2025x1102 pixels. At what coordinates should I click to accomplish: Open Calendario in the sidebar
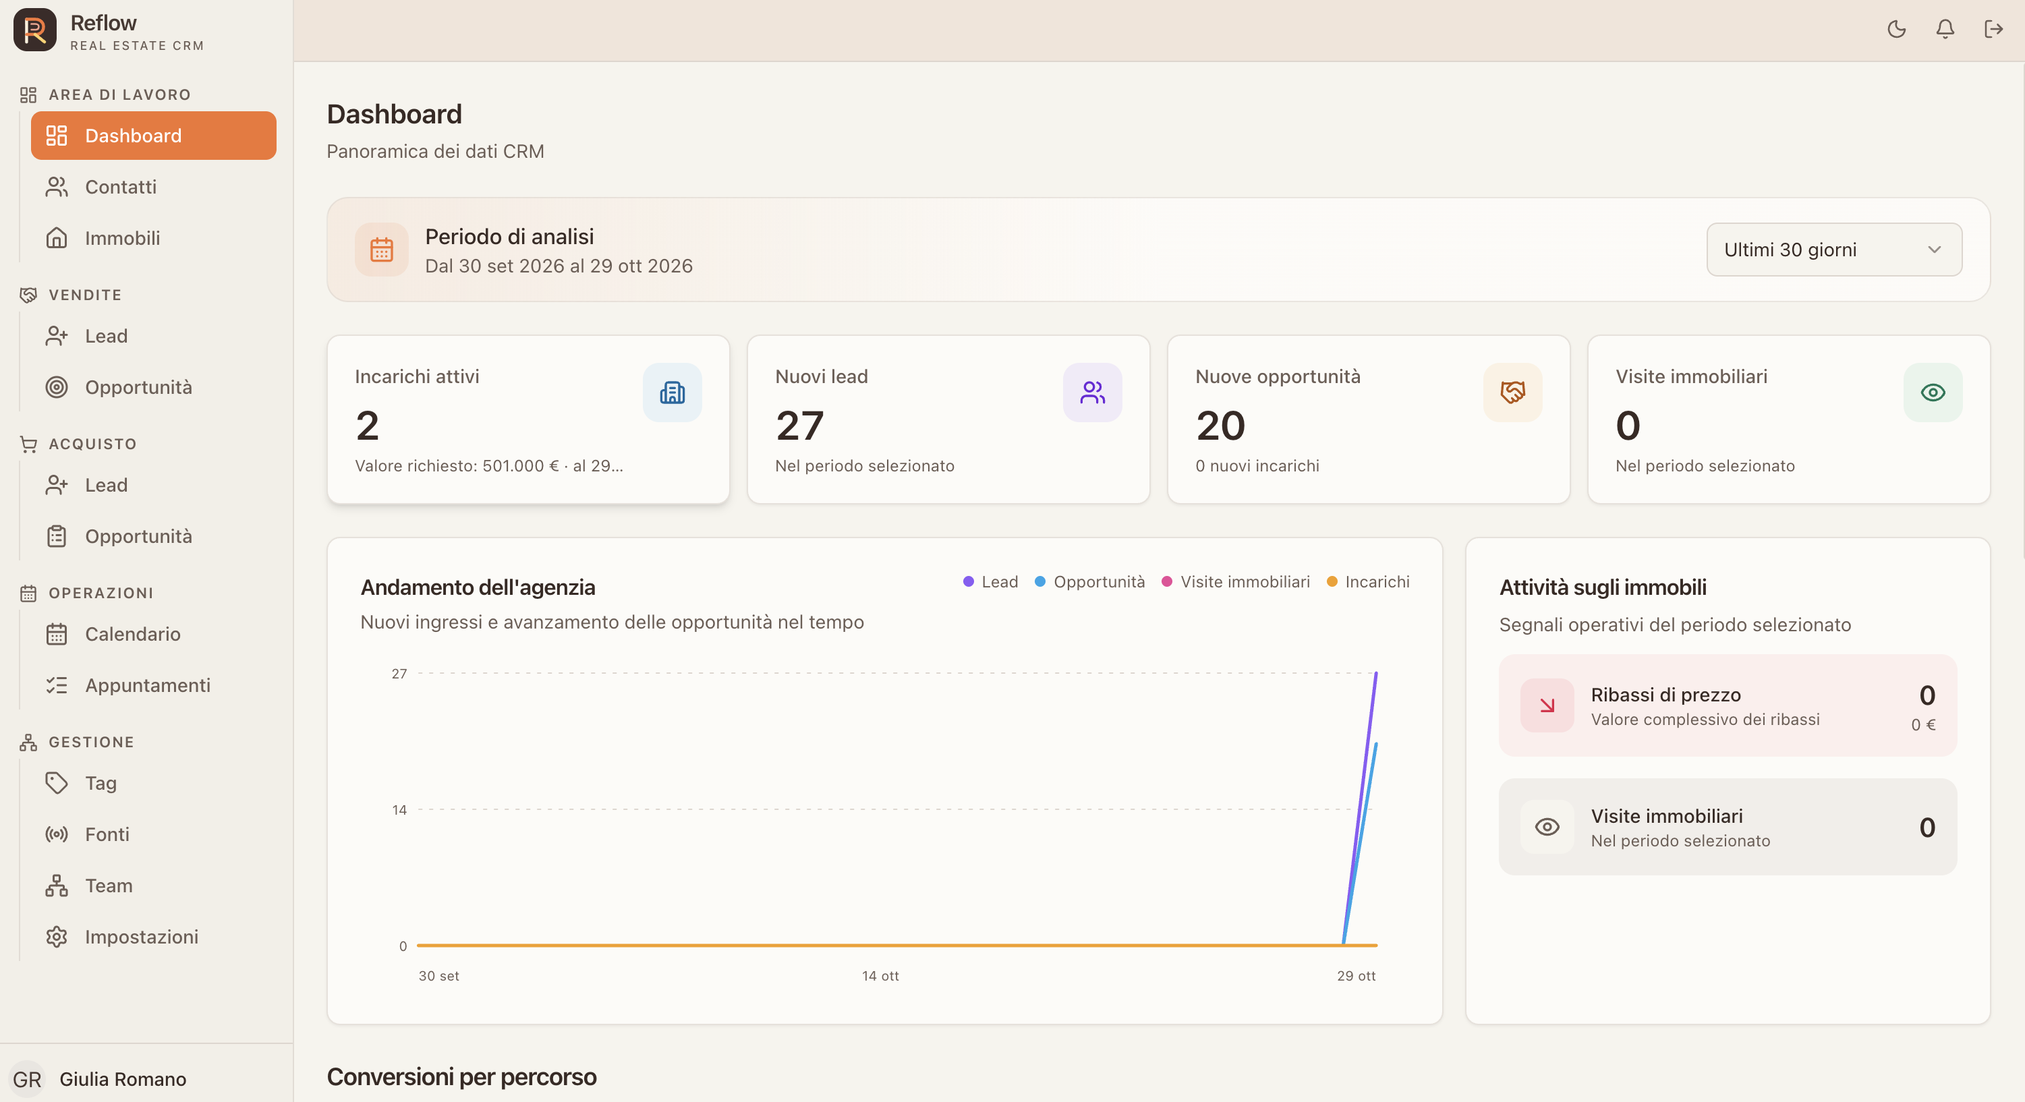tap(153, 633)
